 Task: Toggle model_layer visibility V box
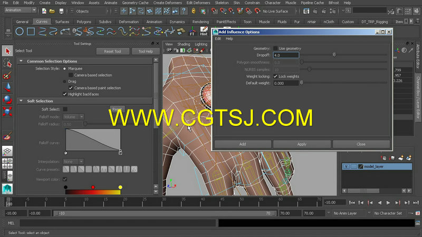pyautogui.click(x=346, y=166)
